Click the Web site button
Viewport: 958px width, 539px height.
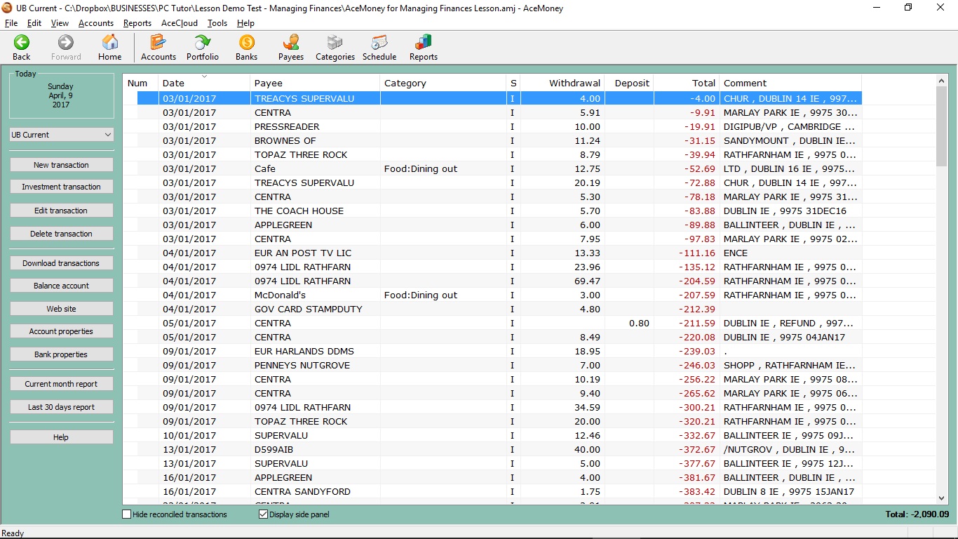[x=62, y=309]
